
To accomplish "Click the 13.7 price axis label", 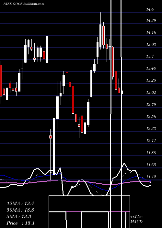I will [150, 56].
